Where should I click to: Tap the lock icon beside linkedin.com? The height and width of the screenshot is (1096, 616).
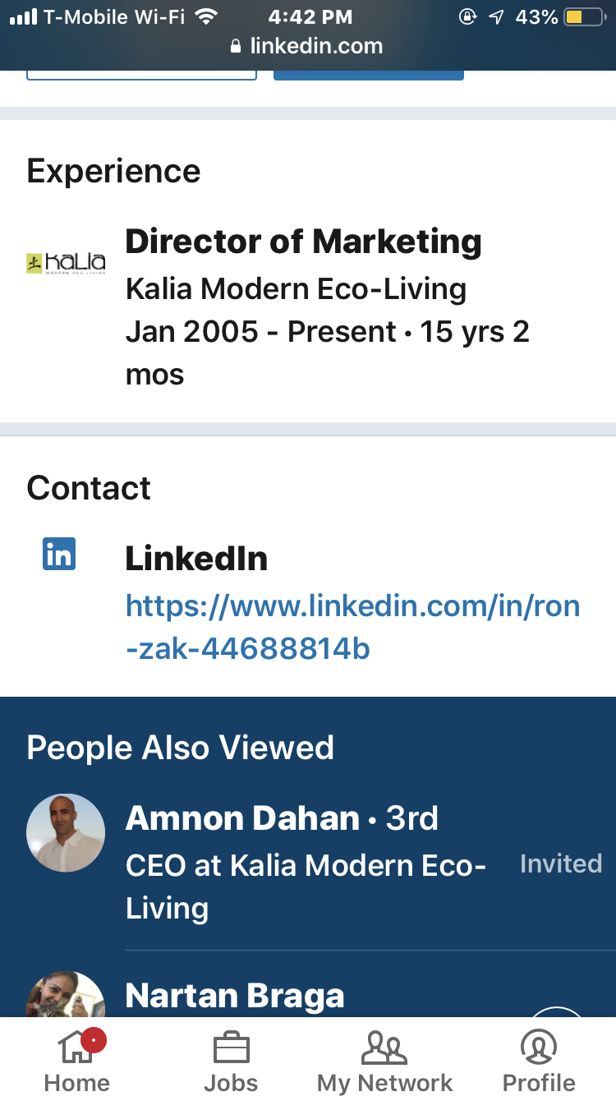[x=237, y=47]
